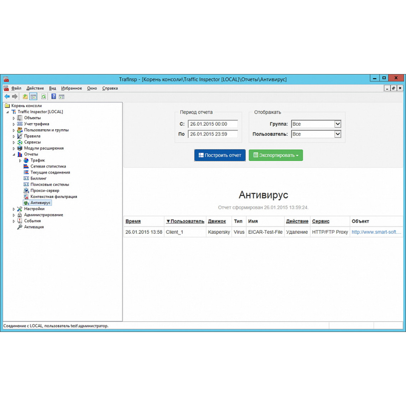Screen dimensions: 406x406
Task: Select Антивирус in the tree
Action: pyautogui.click(x=40, y=203)
